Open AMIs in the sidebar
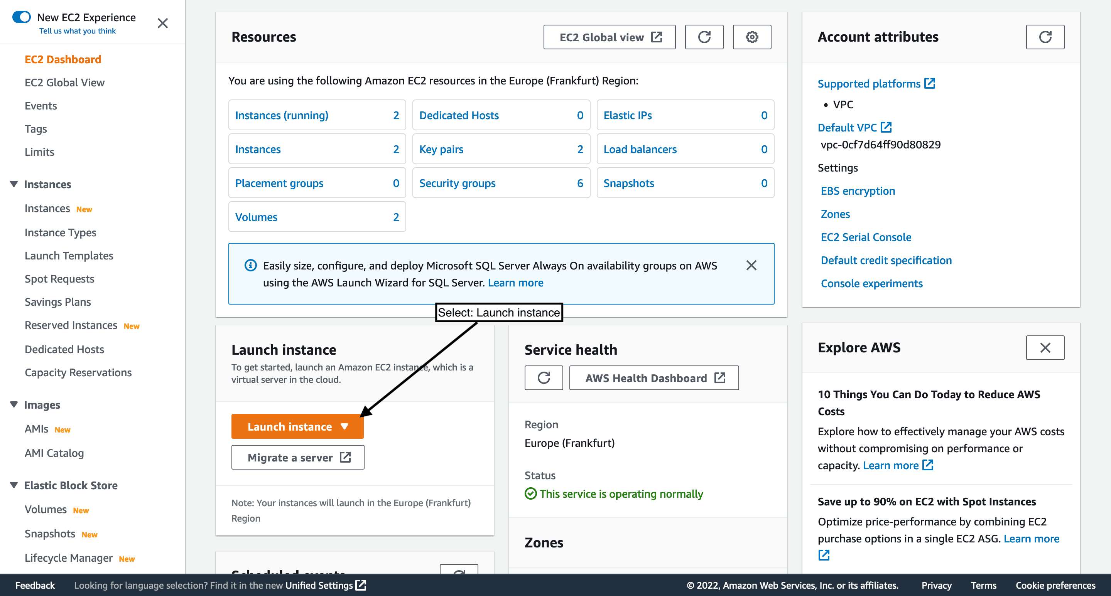 [x=37, y=429]
